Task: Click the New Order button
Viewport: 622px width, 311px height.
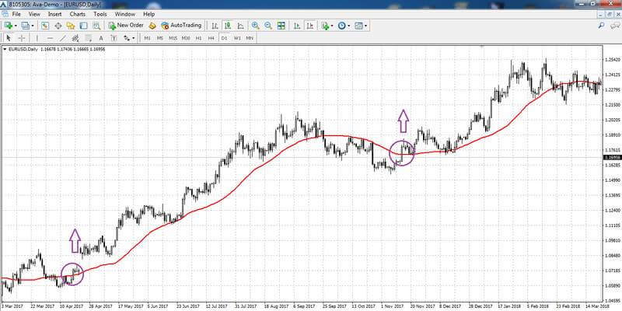Action: coord(126,26)
